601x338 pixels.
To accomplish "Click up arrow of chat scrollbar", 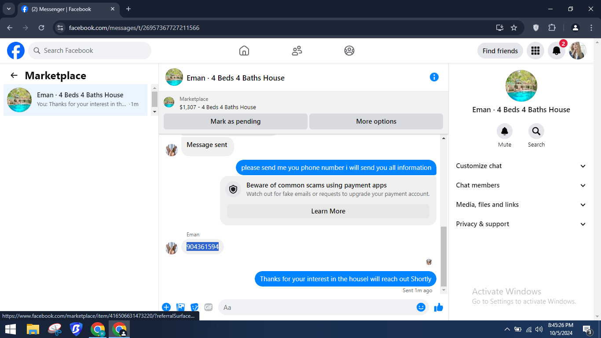I will point(443,139).
